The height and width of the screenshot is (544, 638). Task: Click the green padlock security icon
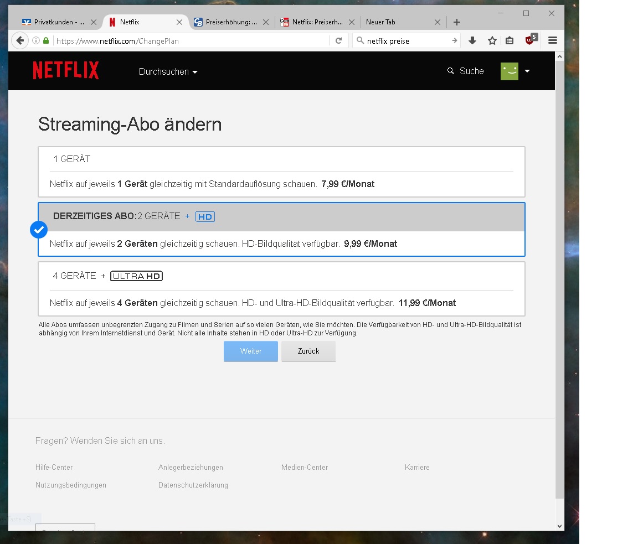46,40
